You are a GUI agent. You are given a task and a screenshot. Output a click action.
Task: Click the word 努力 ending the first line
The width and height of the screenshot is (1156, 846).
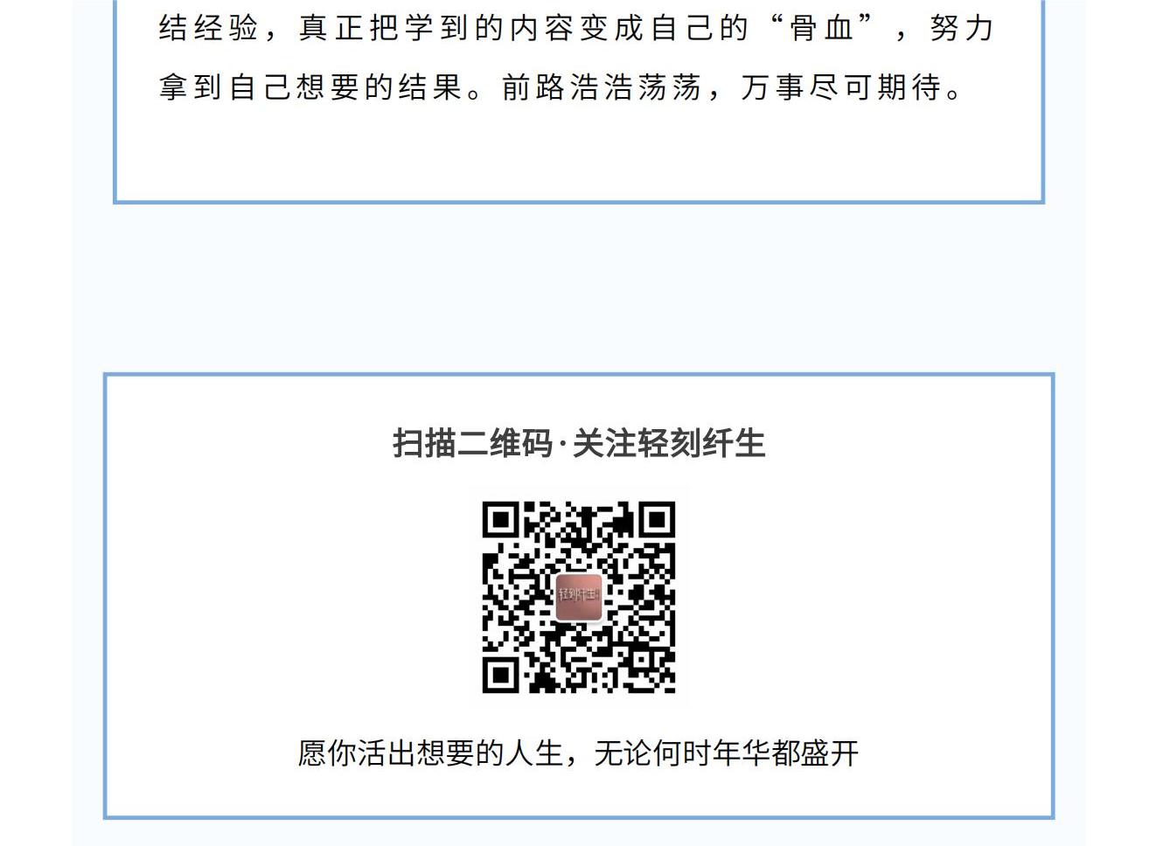963,28
